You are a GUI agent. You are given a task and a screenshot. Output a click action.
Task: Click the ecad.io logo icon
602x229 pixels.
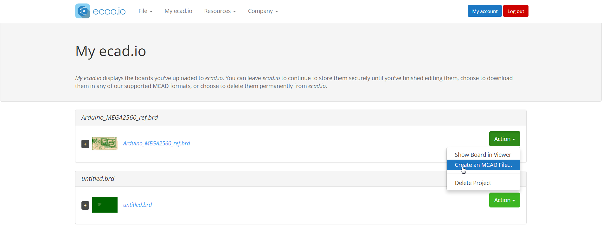[x=83, y=11]
